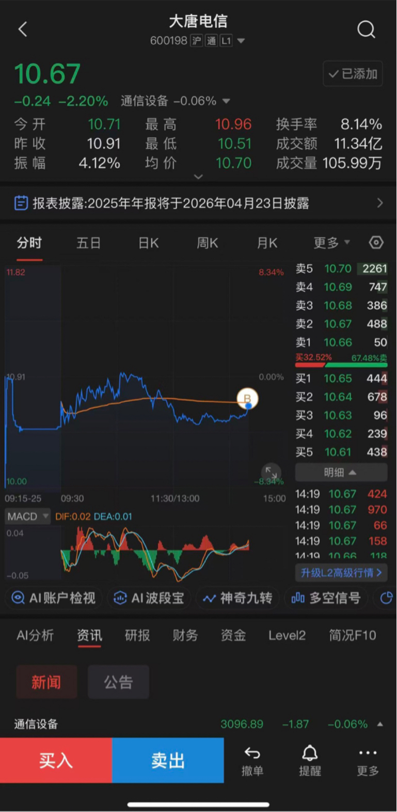397x812 pixels.
Task: Expand 通信设备 index row triangle
Action: click(x=380, y=724)
